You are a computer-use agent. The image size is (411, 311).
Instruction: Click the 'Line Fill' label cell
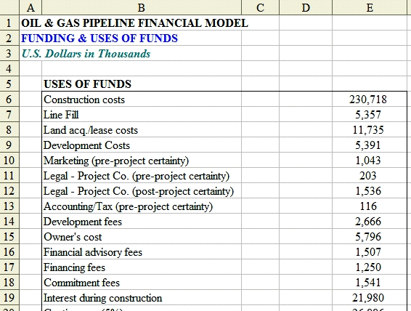(142, 114)
